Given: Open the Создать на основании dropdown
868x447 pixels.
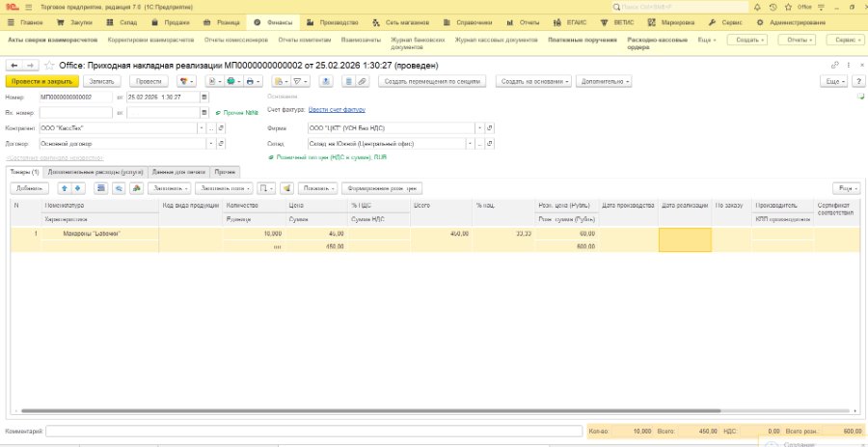Looking at the screenshot, I should (532, 81).
